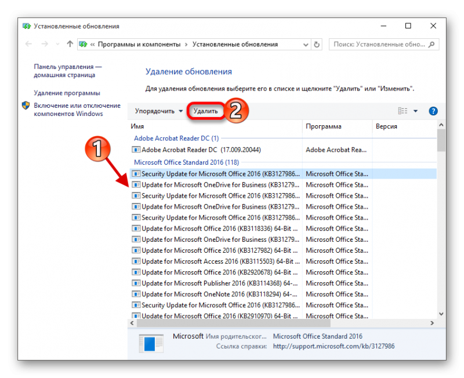This screenshot has height=378, width=464.
Task: Focus the 'Поиск: Установленные обно...' search field
Action: click(x=384, y=45)
